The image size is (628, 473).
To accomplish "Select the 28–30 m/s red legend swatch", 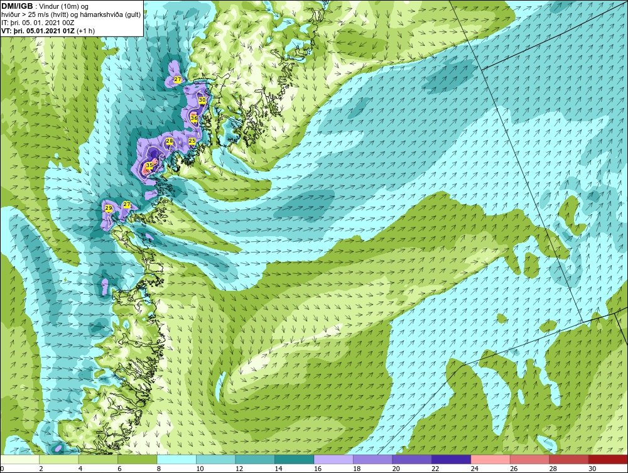I will (x=569, y=459).
